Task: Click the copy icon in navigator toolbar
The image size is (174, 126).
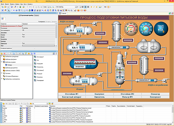Action: point(14,54)
